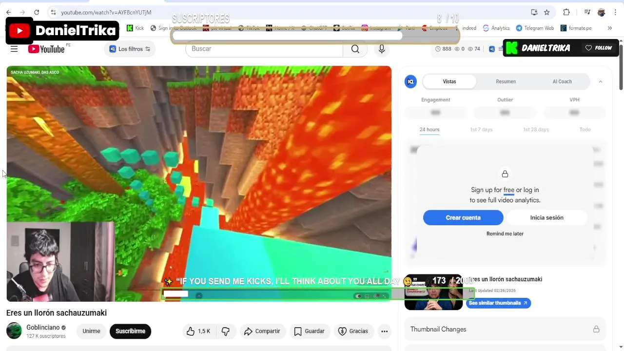
Task: Click the Suscribirme button
Action: [130, 331]
